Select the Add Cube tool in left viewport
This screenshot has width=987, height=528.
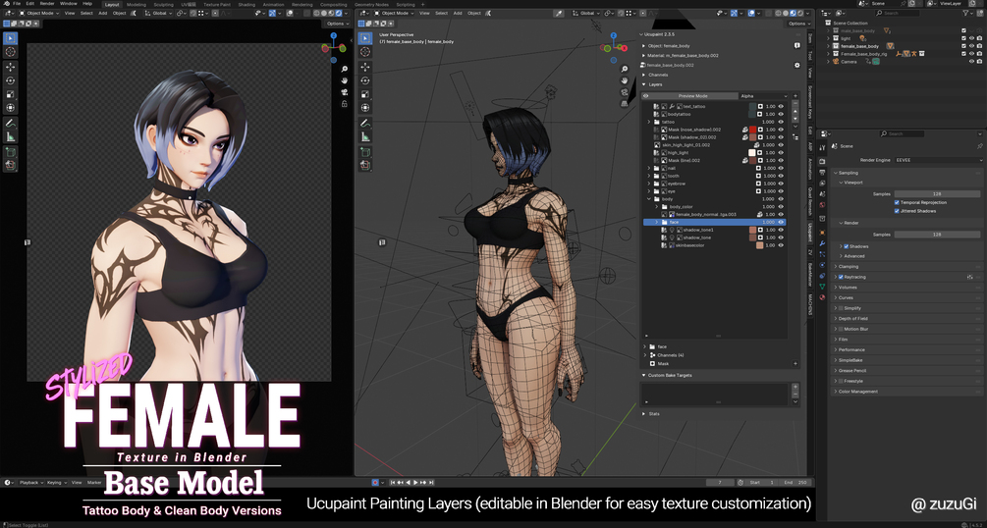10,152
